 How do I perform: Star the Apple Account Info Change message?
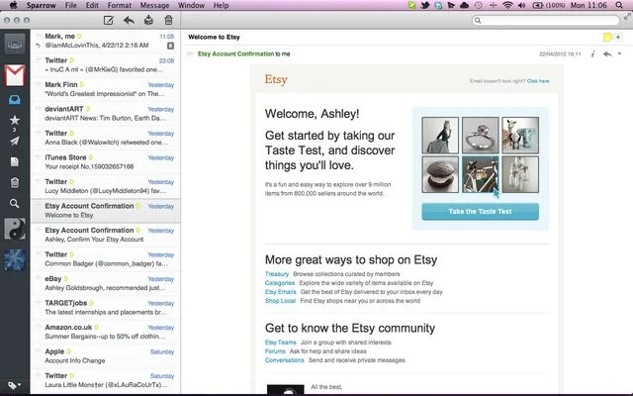point(39,351)
